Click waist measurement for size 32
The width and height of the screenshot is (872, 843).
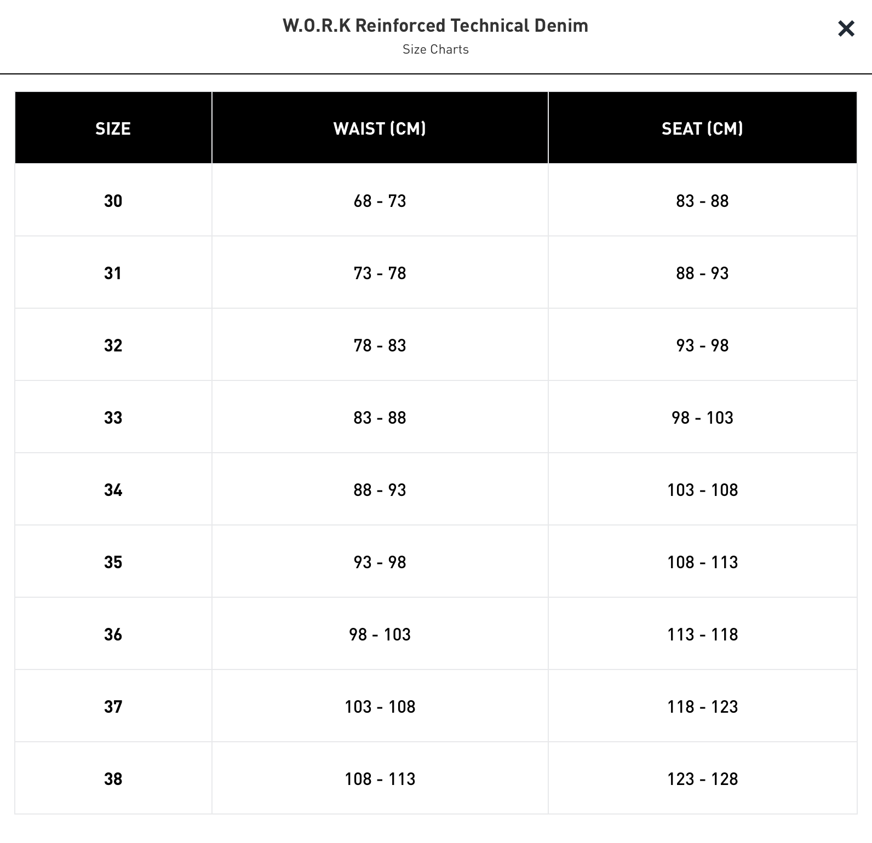pos(380,345)
